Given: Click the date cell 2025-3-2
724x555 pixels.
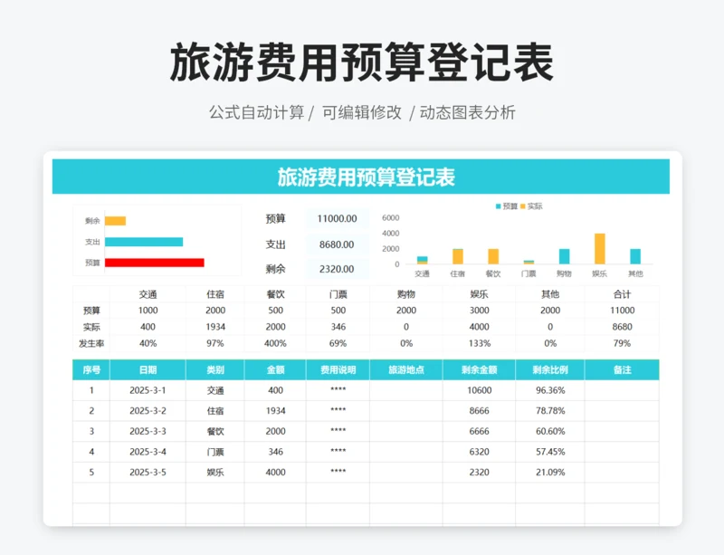Looking at the screenshot, I should [148, 411].
